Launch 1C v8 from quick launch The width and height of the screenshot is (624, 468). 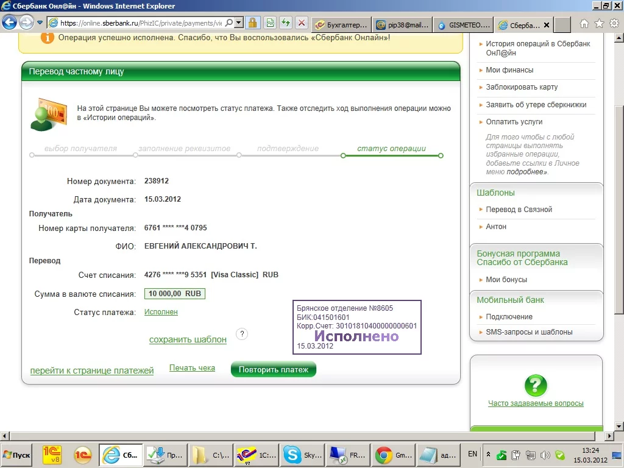52,455
